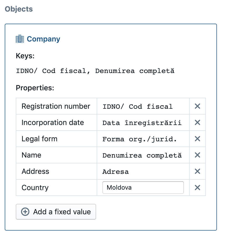The width and height of the screenshot is (229, 239).
Task: Click the plus circle icon
Action: click(x=25, y=212)
